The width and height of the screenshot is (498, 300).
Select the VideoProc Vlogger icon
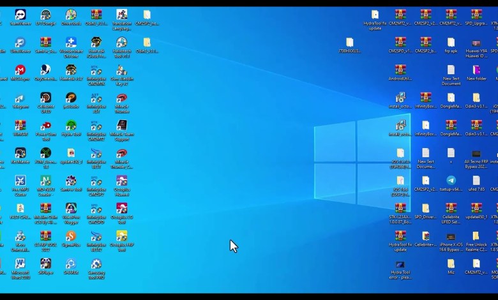tap(71, 209)
